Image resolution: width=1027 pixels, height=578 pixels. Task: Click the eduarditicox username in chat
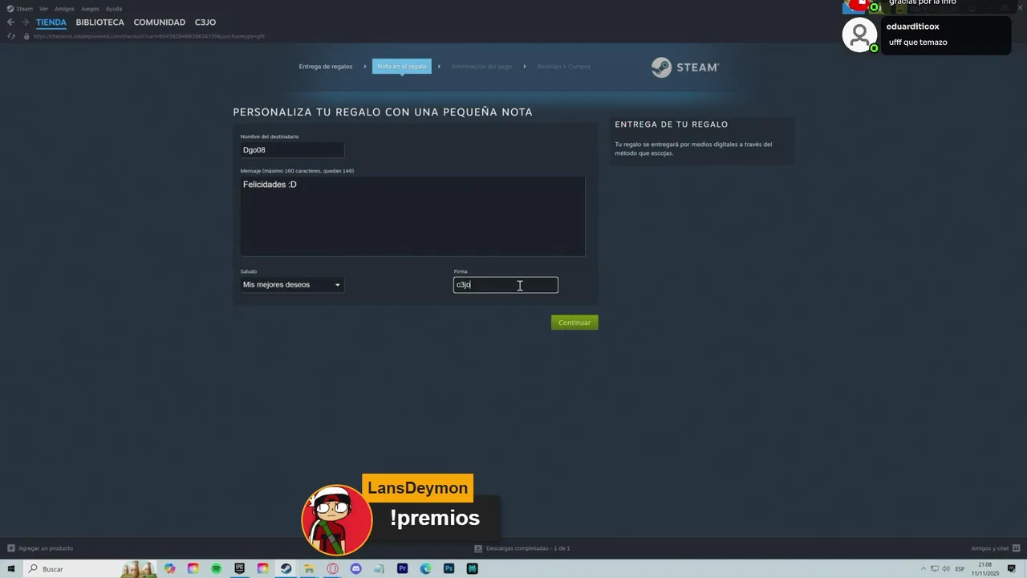tap(912, 26)
